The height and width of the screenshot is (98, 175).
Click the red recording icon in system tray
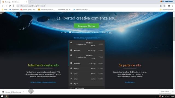point(160,96)
